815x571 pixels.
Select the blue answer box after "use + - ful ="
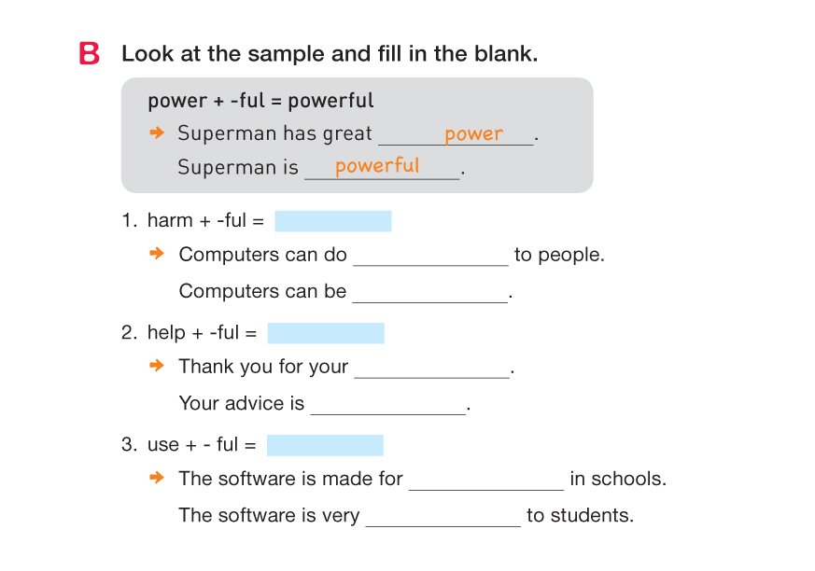(325, 445)
